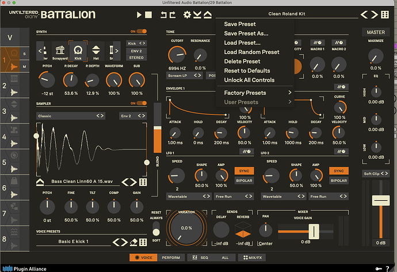Choose Reset to Defaults from the menu
Image resolution: width=397 pixels, height=272 pixels.
pos(247,71)
